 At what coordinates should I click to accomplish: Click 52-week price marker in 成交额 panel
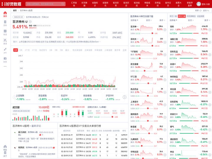tap(112, 117)
